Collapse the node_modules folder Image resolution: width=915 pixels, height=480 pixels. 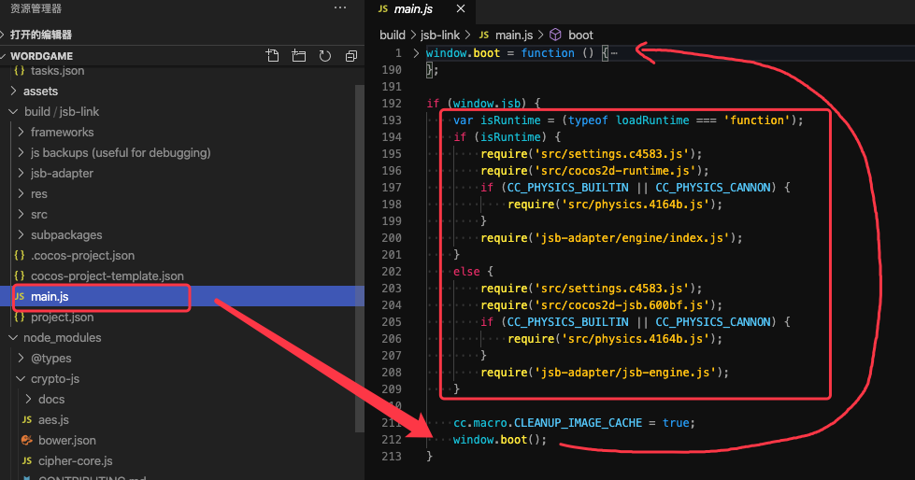62,338
